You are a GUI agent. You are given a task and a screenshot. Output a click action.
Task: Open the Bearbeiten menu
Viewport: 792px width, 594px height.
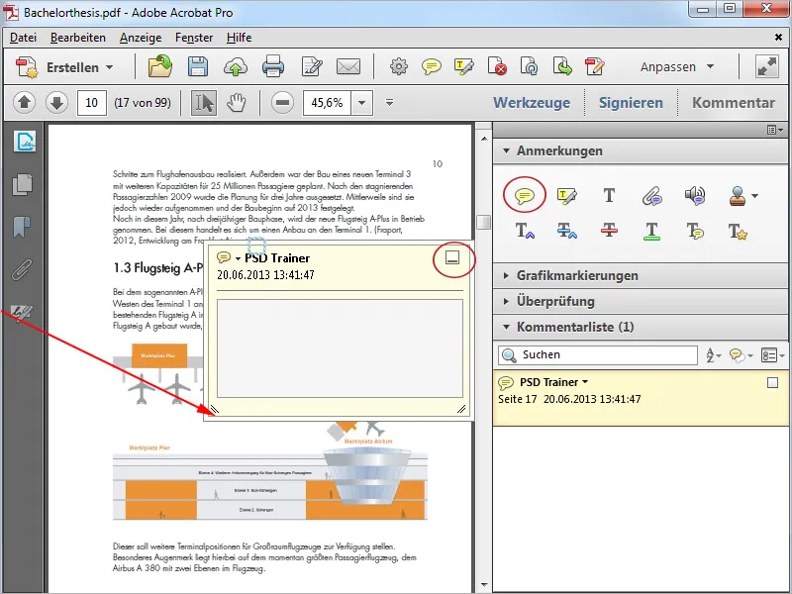pyautogui.click(x=78, y=38)
